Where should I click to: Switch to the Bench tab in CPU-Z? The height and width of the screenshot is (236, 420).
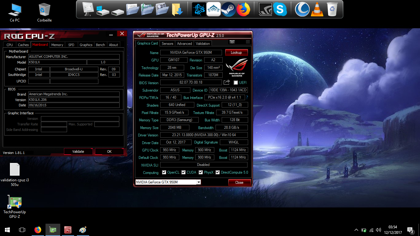[x=101, y=45]
